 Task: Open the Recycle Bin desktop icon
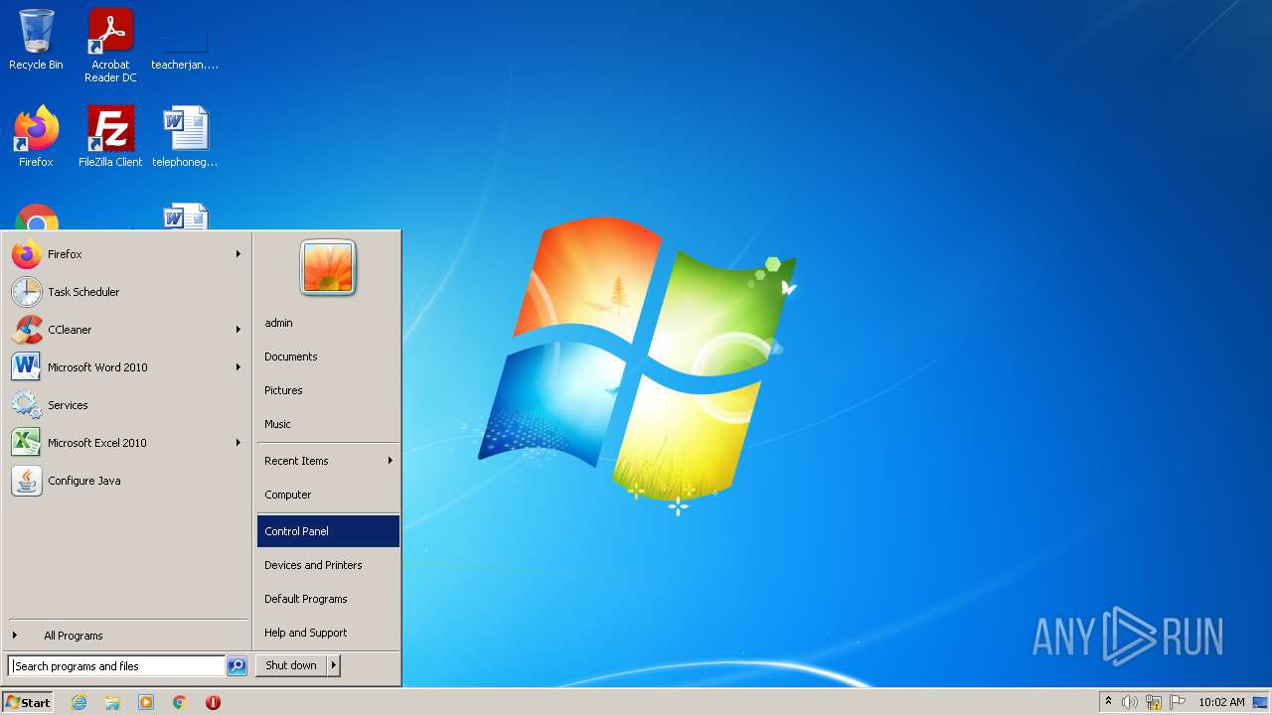[36, 40]
